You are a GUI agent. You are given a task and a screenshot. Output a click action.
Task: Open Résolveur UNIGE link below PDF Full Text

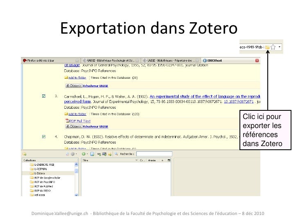[x=95, y=126]
